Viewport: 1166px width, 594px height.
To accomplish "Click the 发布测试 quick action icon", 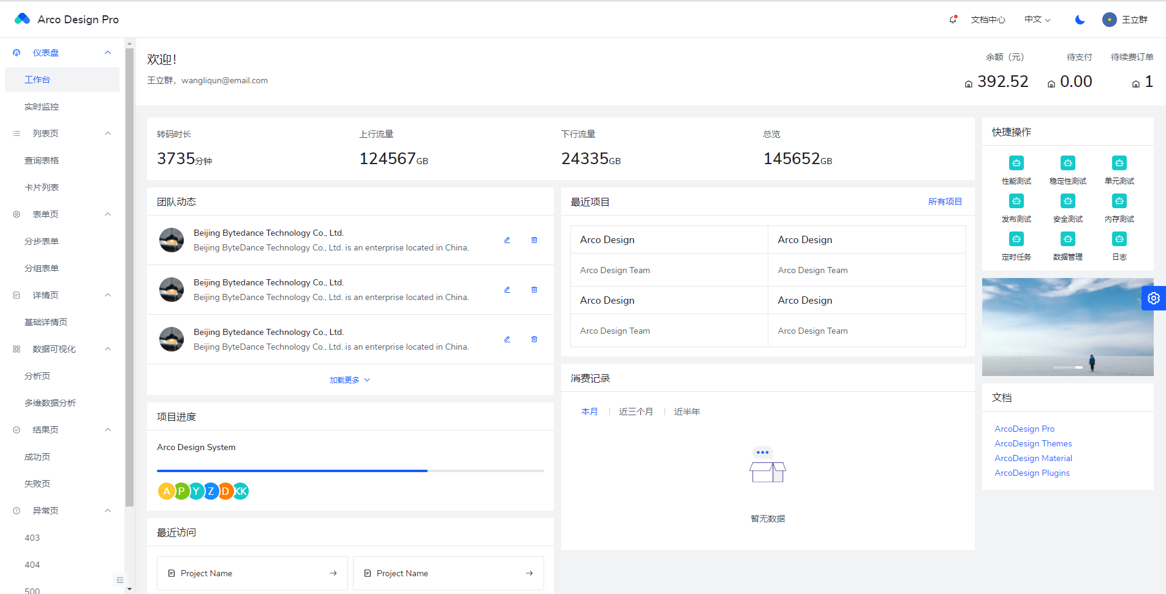I will click(x=1016, y=201).
